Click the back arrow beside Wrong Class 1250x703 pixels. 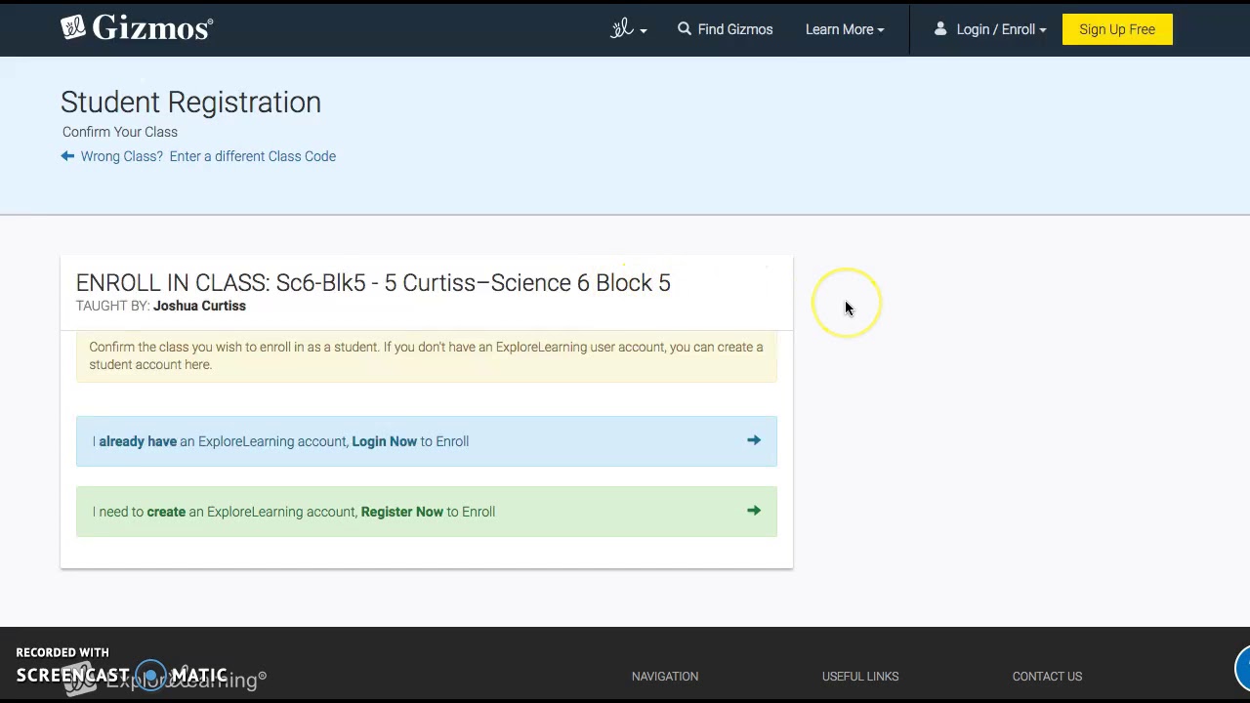(67, 156)
